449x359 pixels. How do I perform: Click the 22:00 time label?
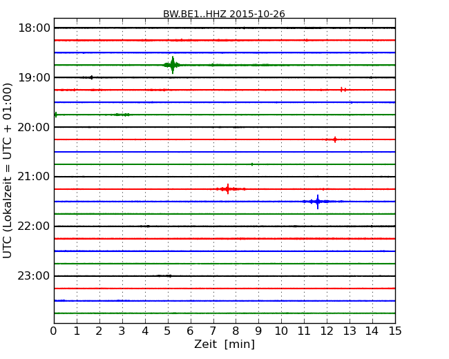[34, 226]
